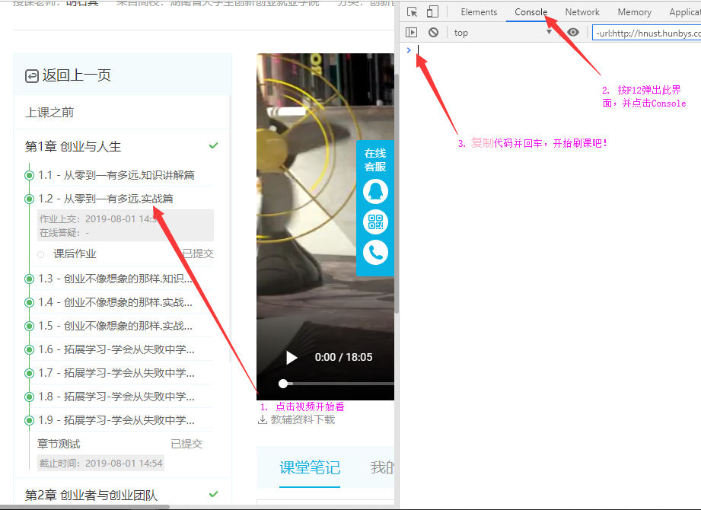The height and width of the screenshot is (510, 701).
Task: Open lesson 1.3 创业不像想象的那样.知识
Action: click(116, 279)
